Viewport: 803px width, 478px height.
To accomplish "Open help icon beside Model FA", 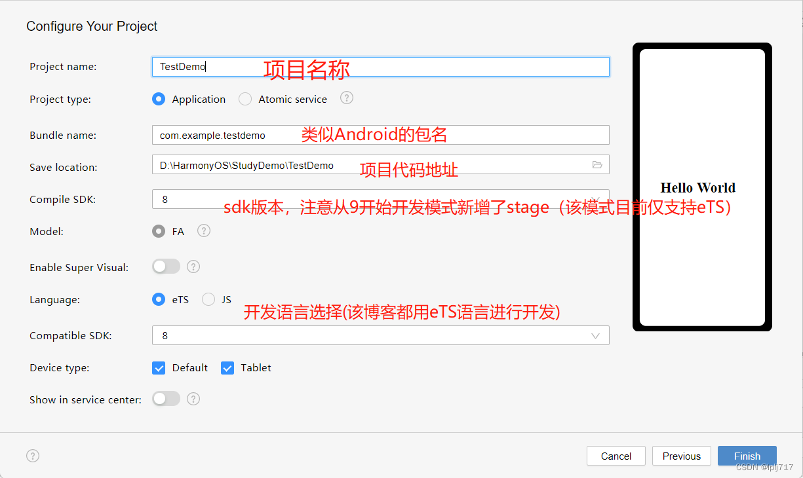I will tap(204, 230).
